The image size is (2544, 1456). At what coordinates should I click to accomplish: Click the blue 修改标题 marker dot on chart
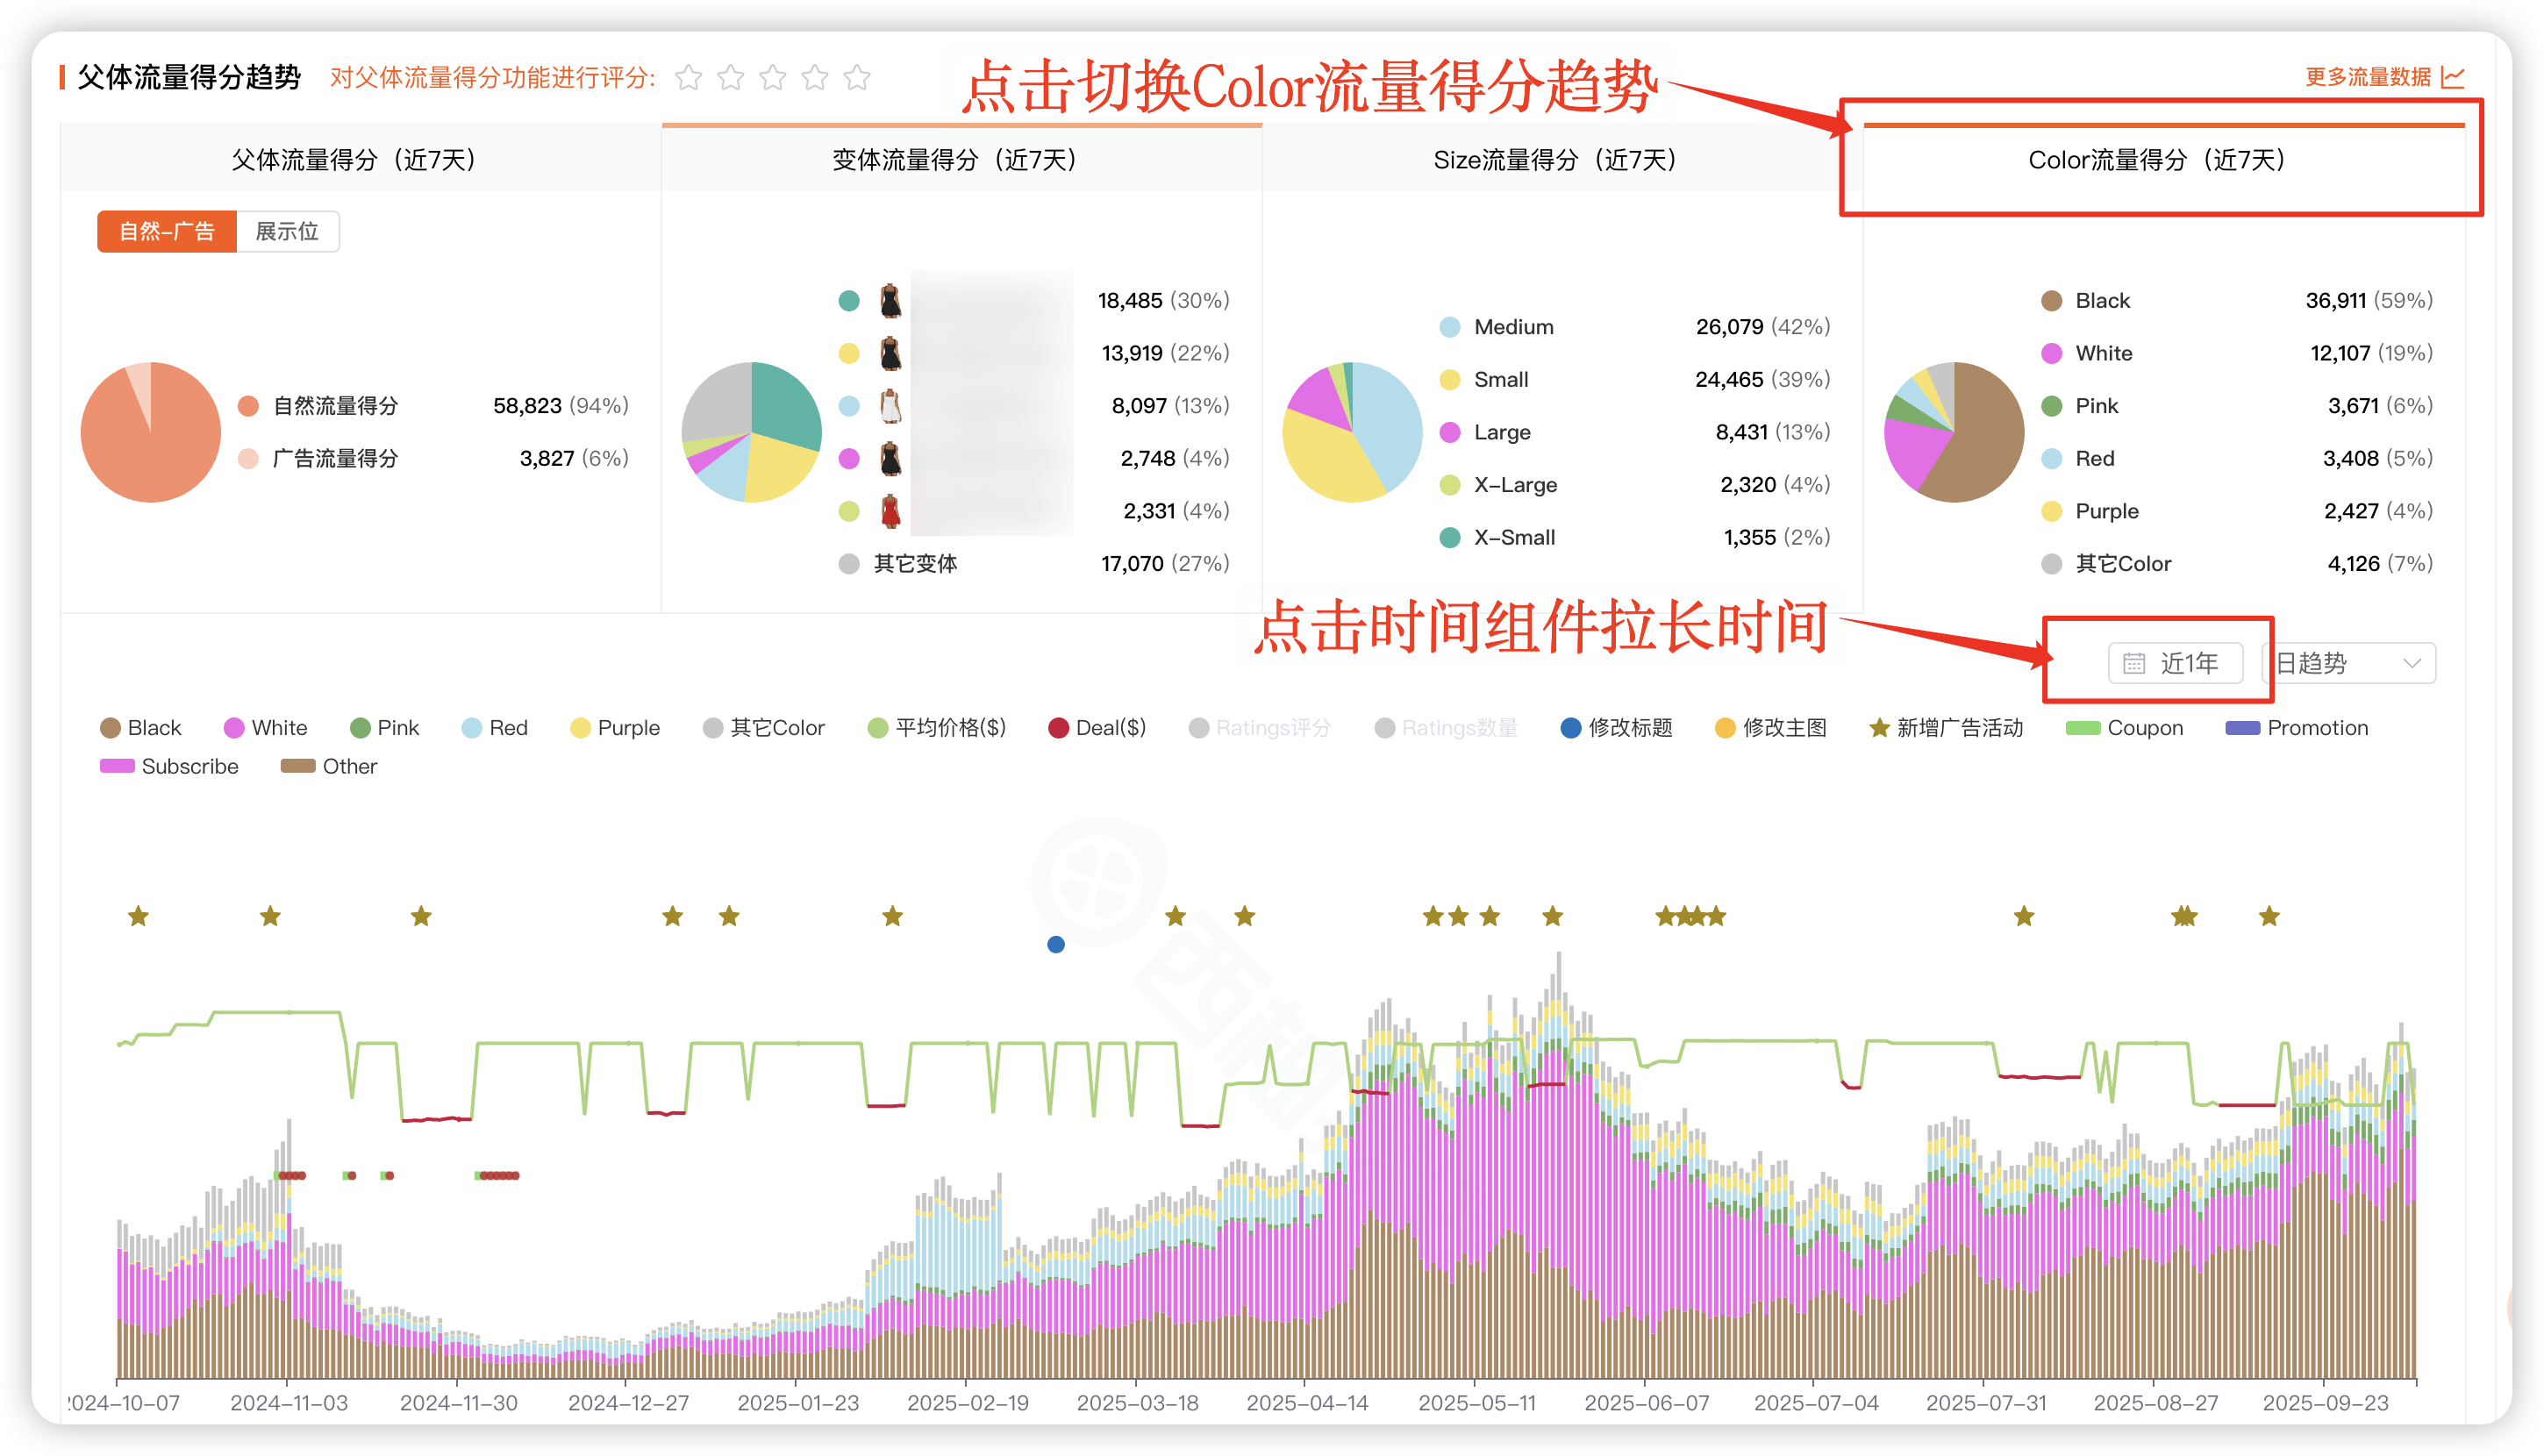tap(1055, 944)
